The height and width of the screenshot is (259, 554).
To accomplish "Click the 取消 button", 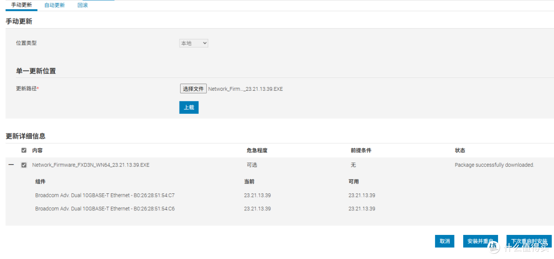I will 444,241.
